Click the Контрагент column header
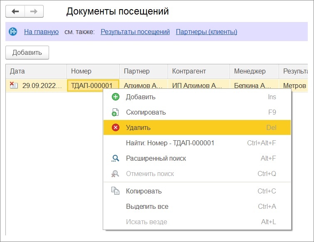This screenshot has width=314, height=242. coord(199,71)
